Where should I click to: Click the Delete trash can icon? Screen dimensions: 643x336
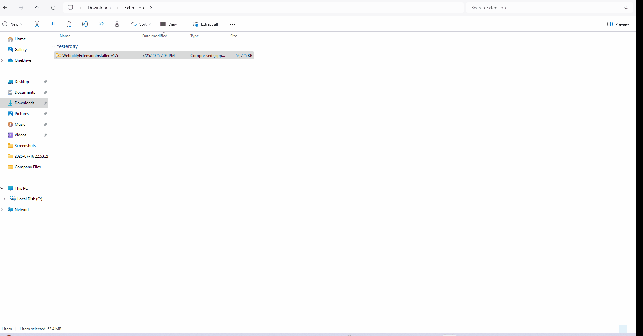117,24
